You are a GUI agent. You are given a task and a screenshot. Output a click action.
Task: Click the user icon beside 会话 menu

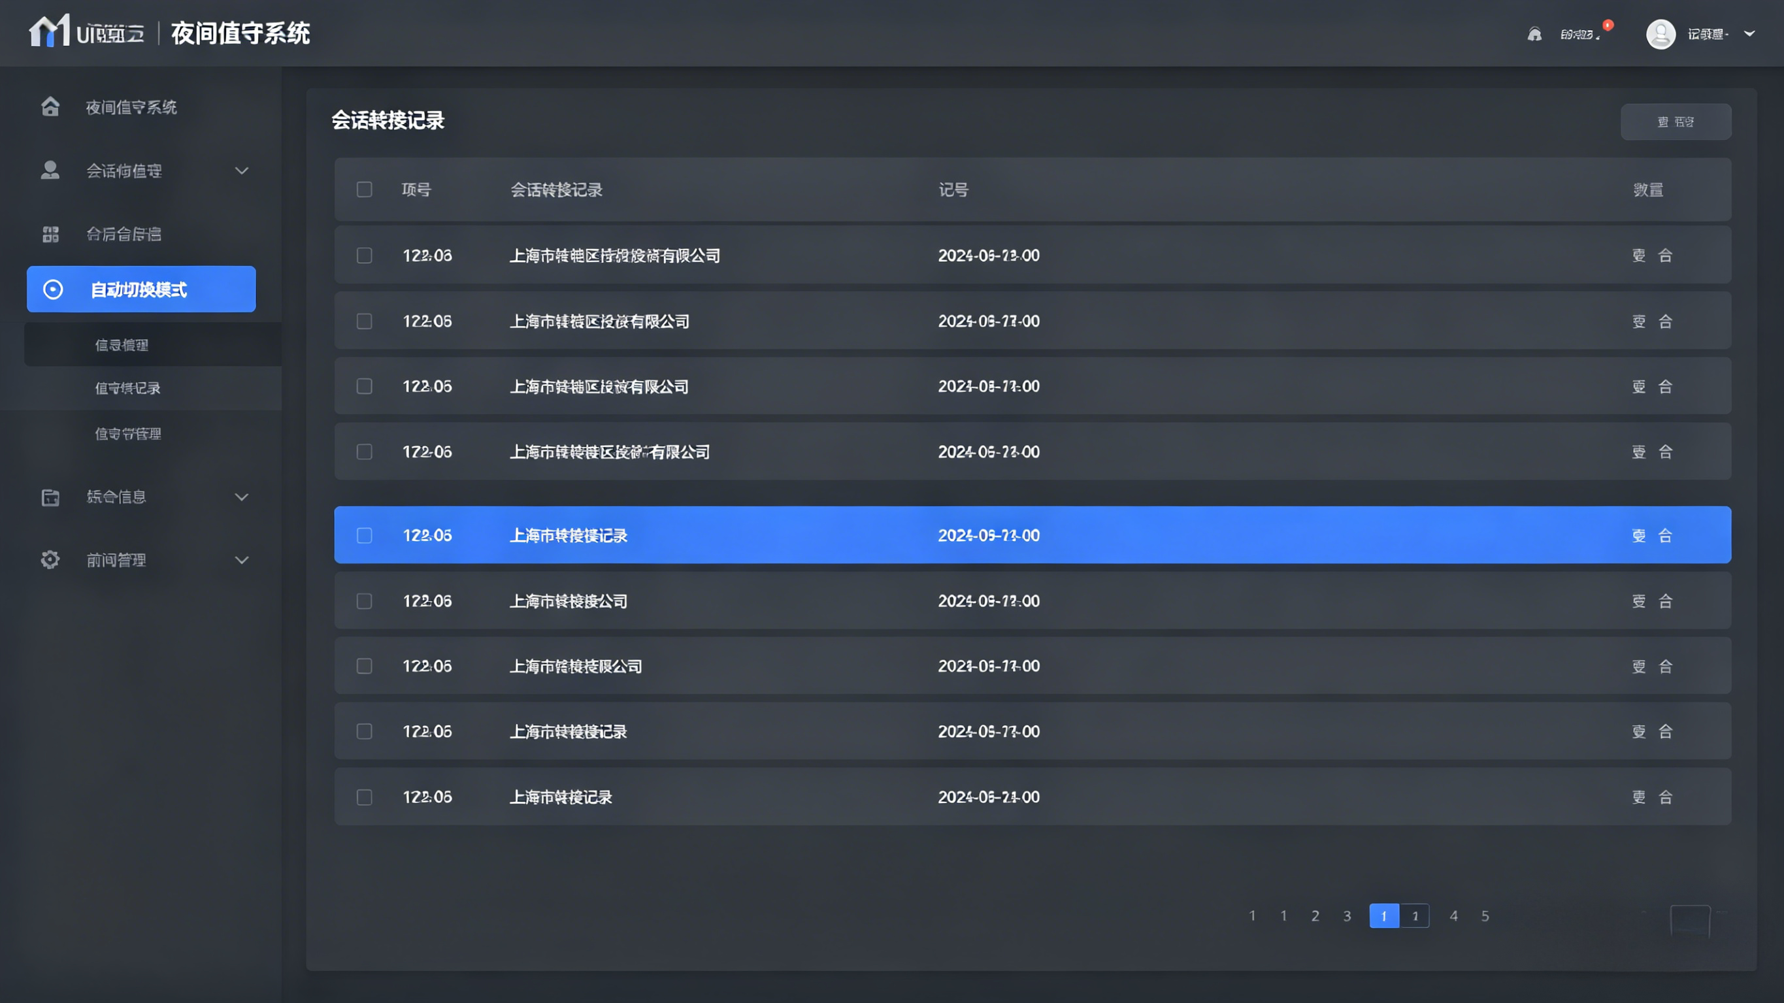(50, 171)
